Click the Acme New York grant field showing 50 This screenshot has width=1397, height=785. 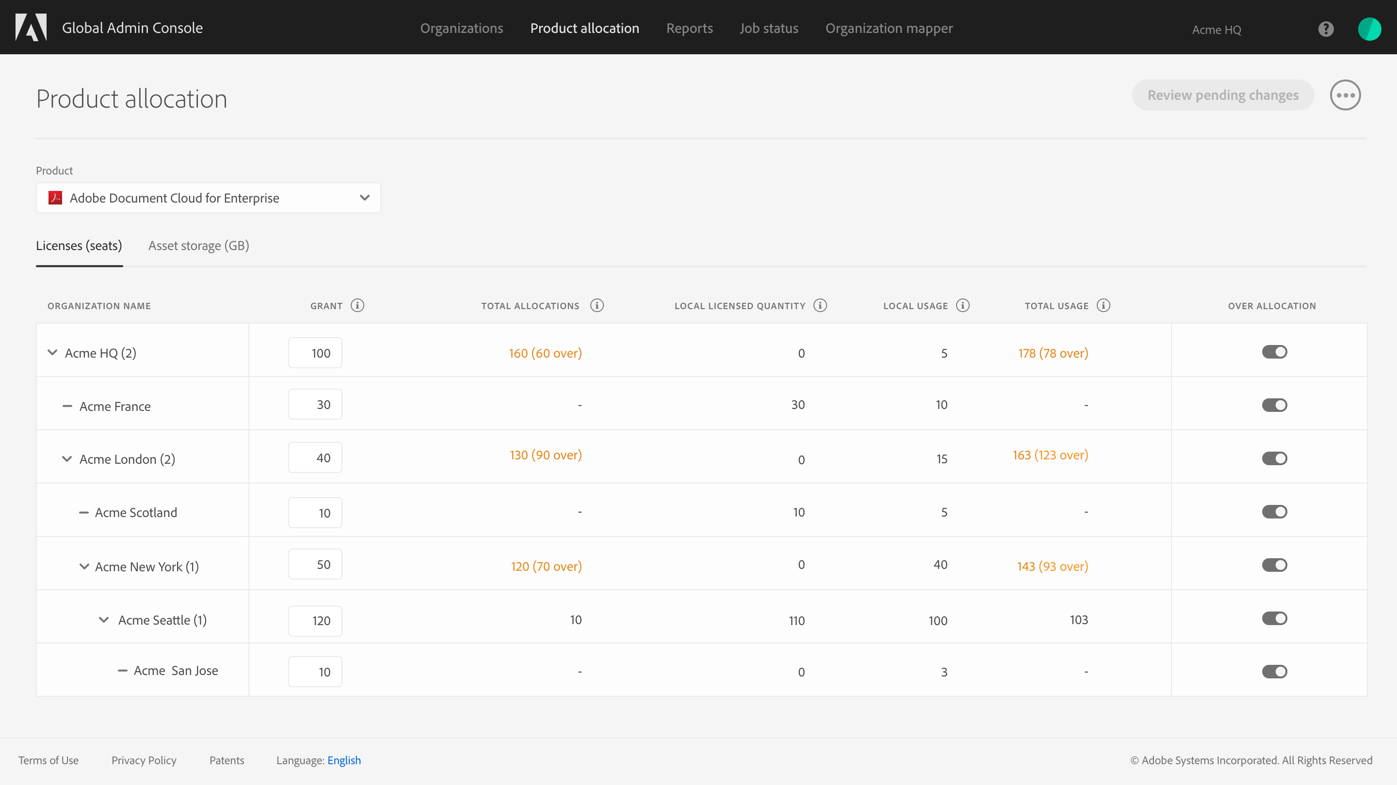[315, 564]
